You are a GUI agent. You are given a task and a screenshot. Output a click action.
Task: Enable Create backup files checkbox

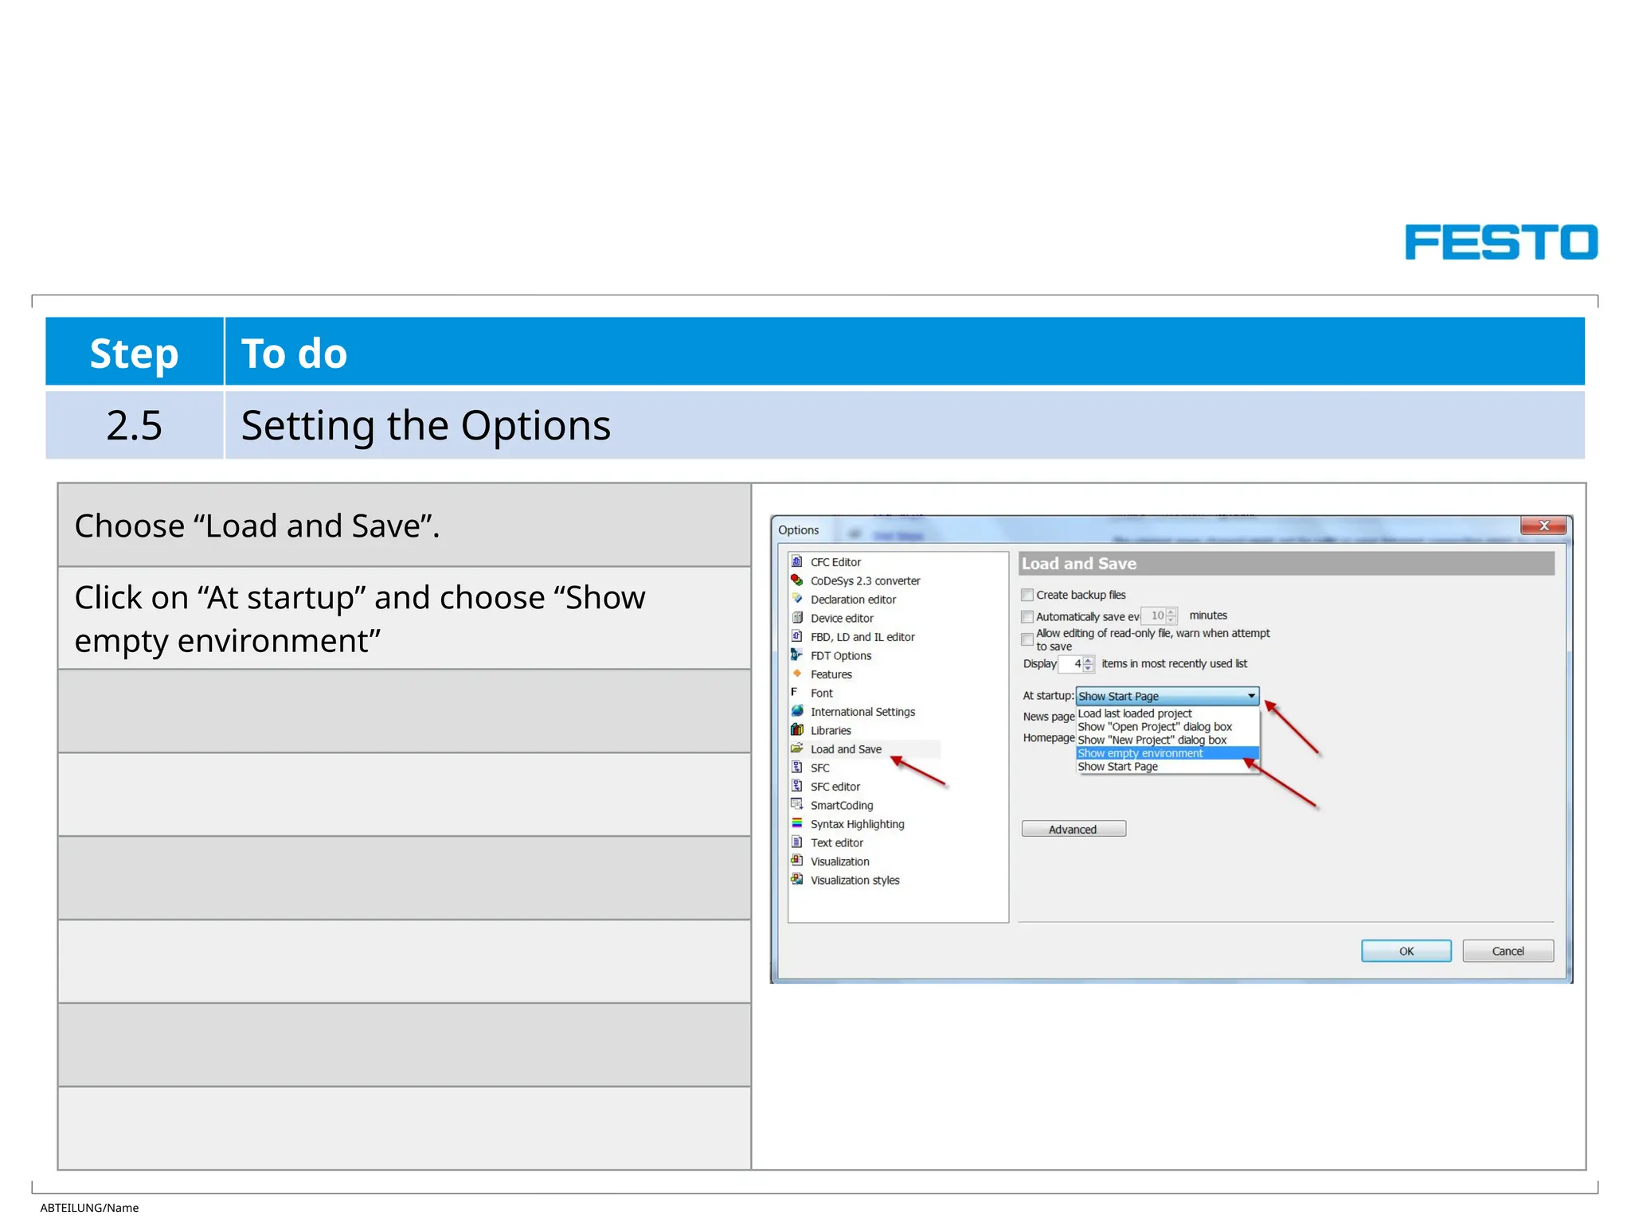tap(1027, 595)
